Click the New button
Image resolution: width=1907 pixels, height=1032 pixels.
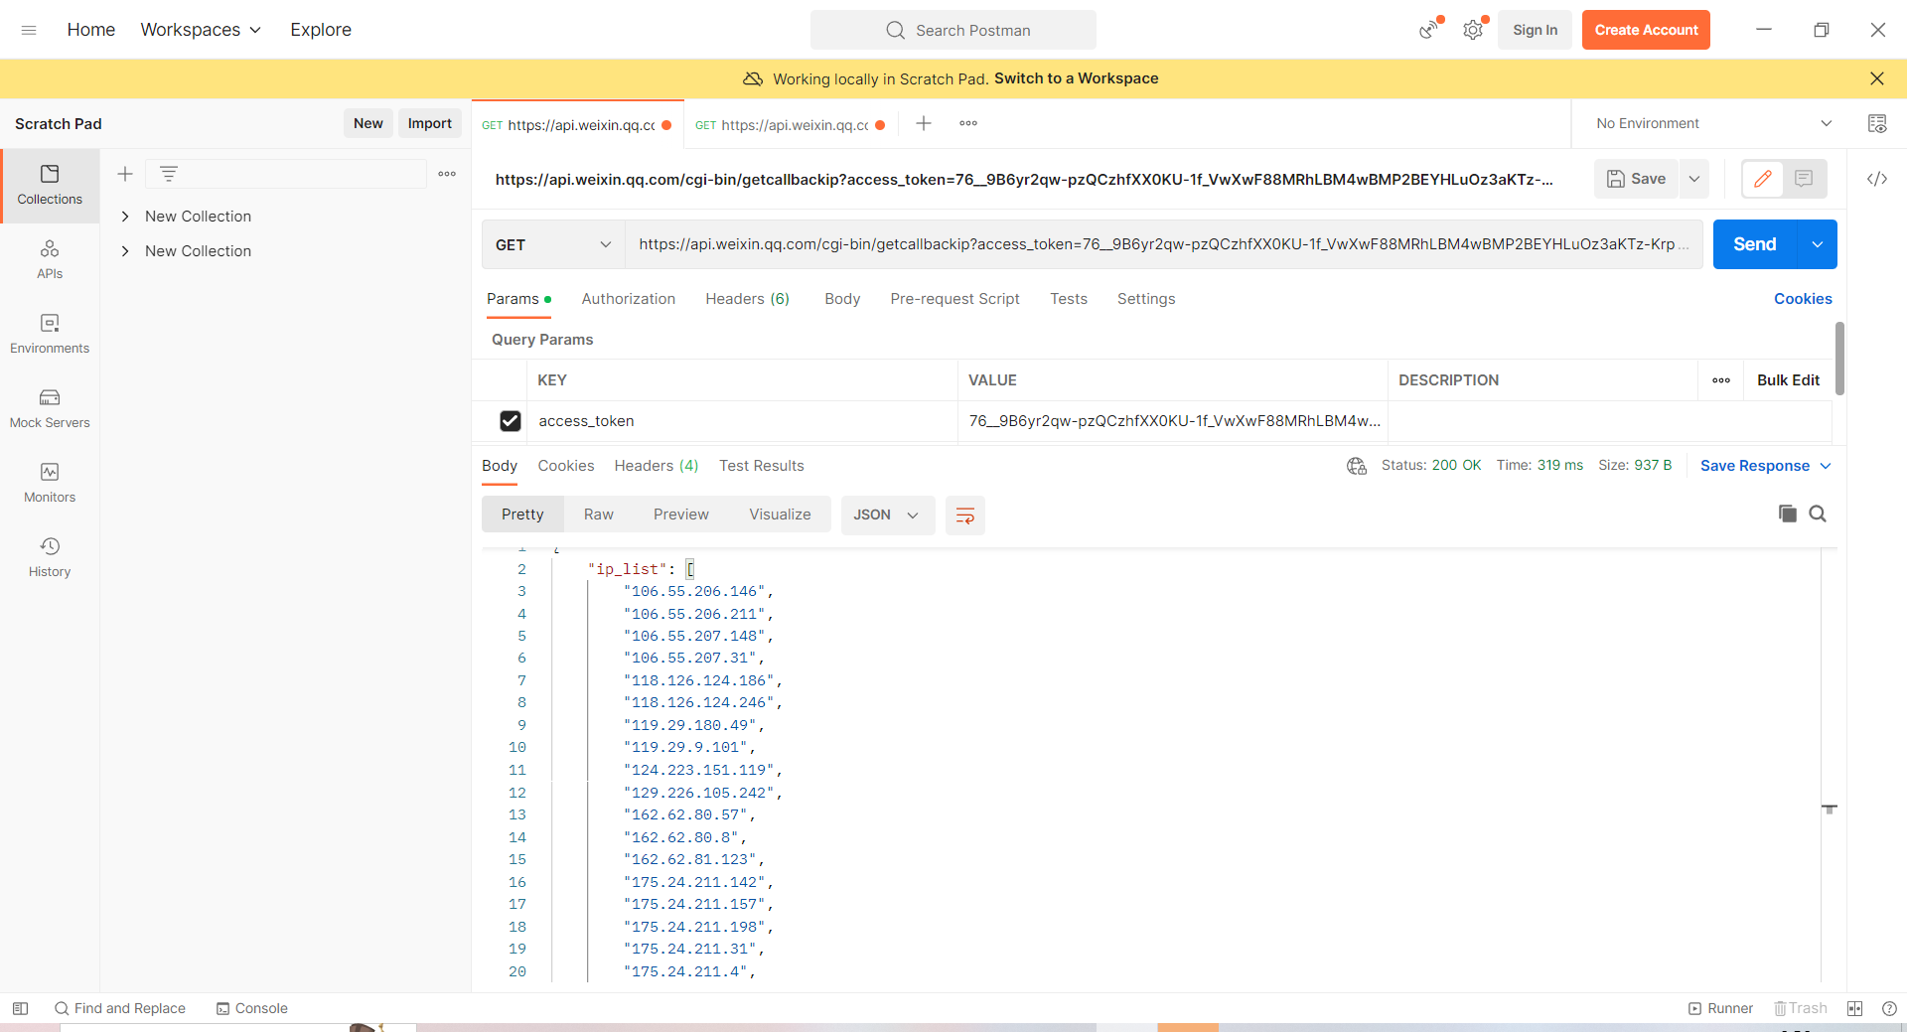tap(367, 123)
